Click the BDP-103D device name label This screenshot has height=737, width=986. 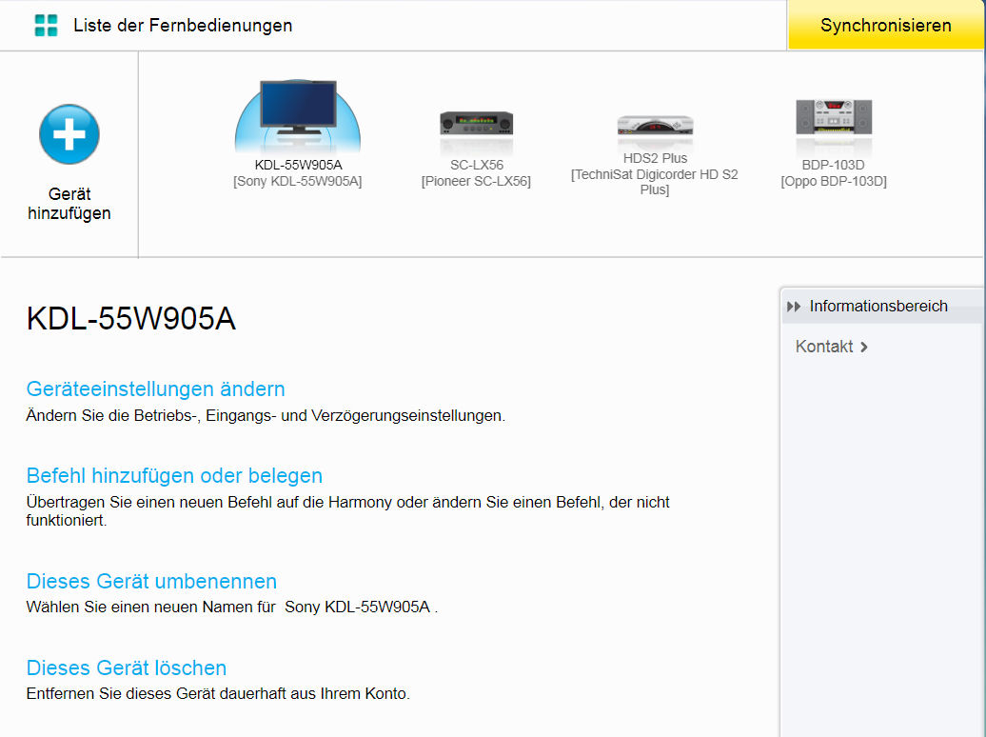coord(833,165)
